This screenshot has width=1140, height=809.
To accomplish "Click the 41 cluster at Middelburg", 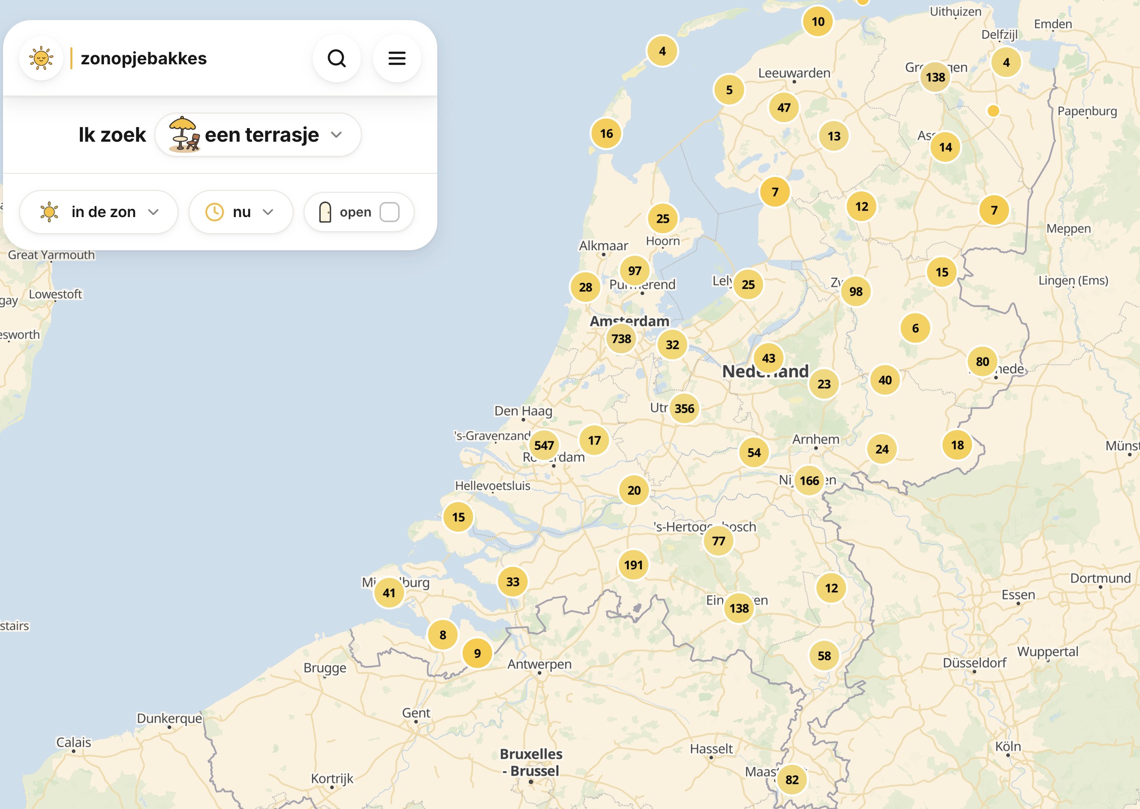I will click(389, 593).
